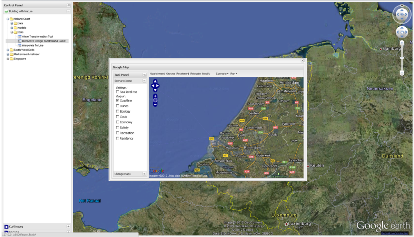Open the Scenario dropdown menu

(x=222, y=74)
